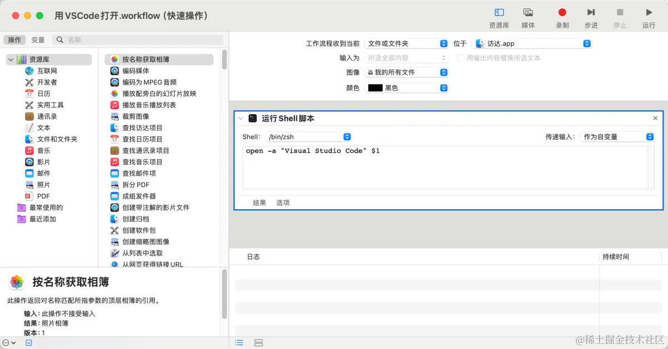668x349 pixels.
Task: Remove the 运行 Shell 脚本 action
Action: [x=655, y=119]
